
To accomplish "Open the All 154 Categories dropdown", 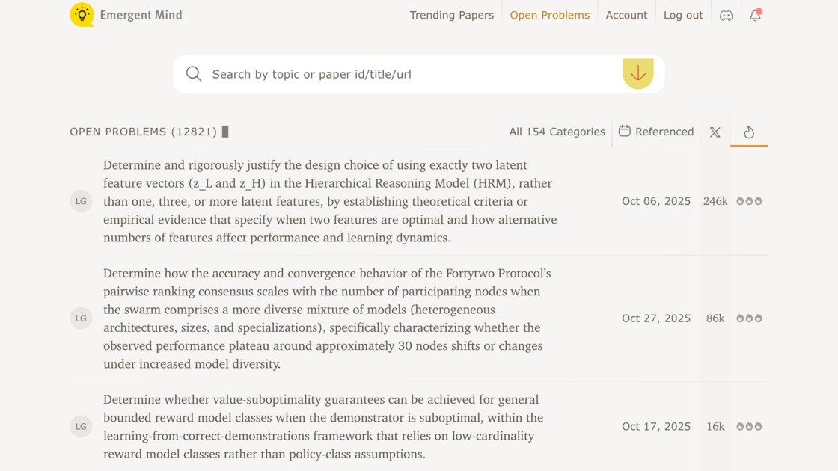I will pyautogui.click(x=557, y=132).
